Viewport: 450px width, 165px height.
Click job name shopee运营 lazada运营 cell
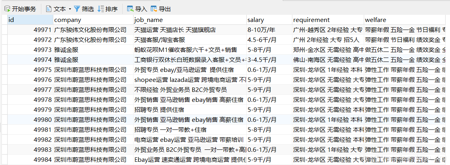click(x=190, y=80)
